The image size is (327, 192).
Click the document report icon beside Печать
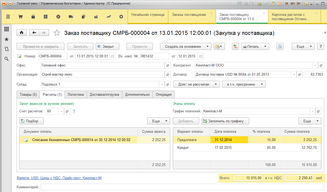(x=280, y=46)
